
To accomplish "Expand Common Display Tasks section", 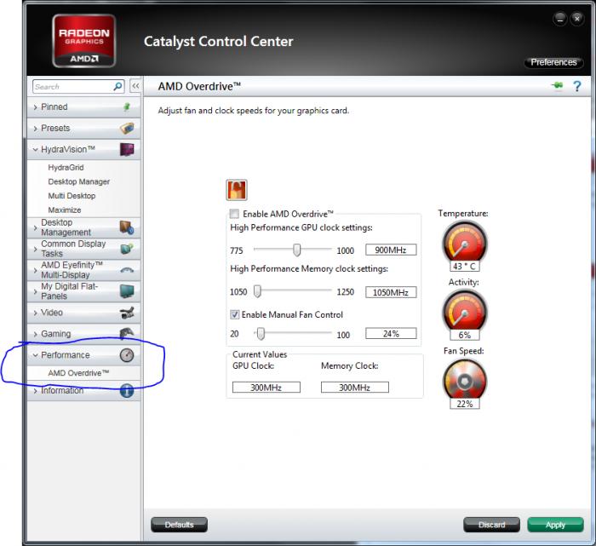I will 83,249.
